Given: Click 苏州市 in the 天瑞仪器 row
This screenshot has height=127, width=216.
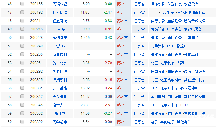Looking at the screenshot, I should [122, 4].
